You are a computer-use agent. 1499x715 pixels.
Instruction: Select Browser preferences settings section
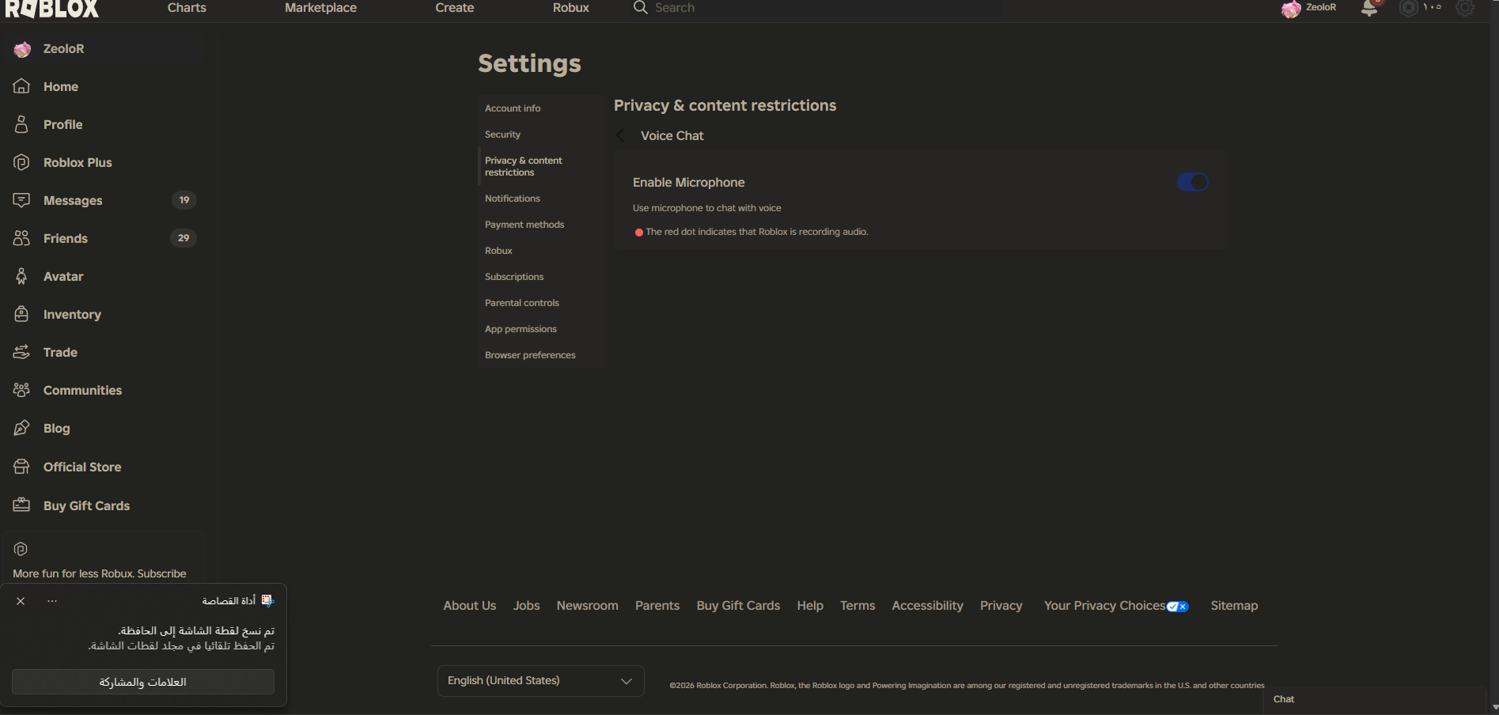541,355
